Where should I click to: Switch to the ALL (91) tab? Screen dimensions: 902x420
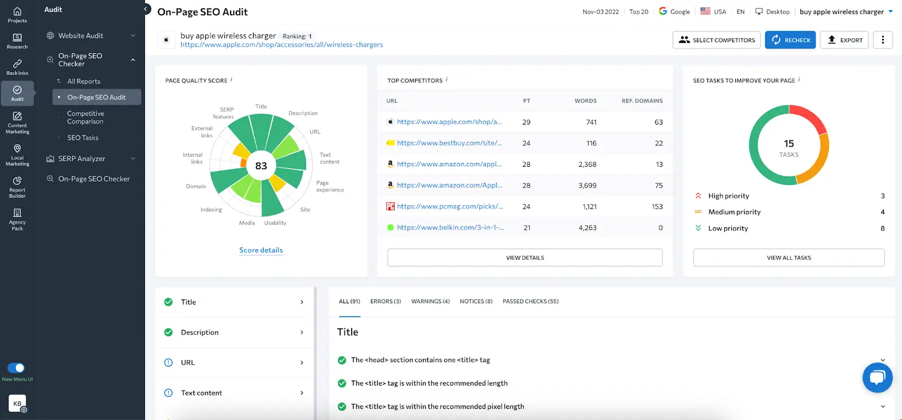[x=350, y=302]
